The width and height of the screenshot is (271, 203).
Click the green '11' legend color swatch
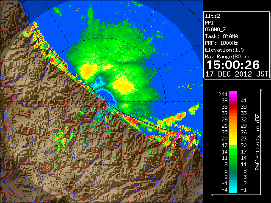click(233, 158)
